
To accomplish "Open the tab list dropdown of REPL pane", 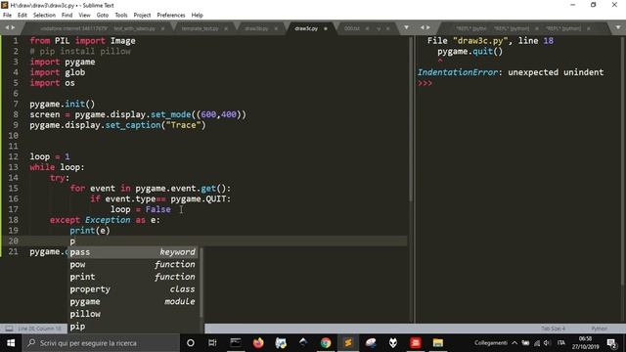I will pos(617,27).
